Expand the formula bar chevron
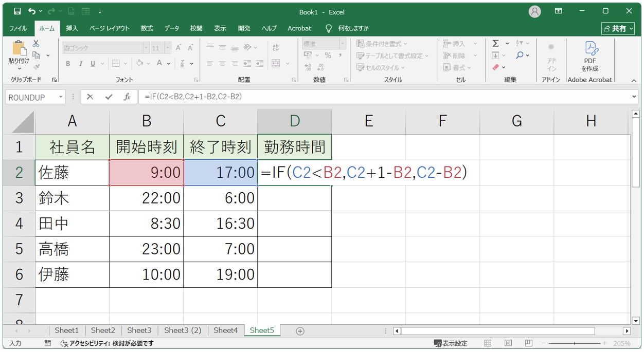Image resolution: width=644 pixels, height=352 pixels. coord(634,97)
